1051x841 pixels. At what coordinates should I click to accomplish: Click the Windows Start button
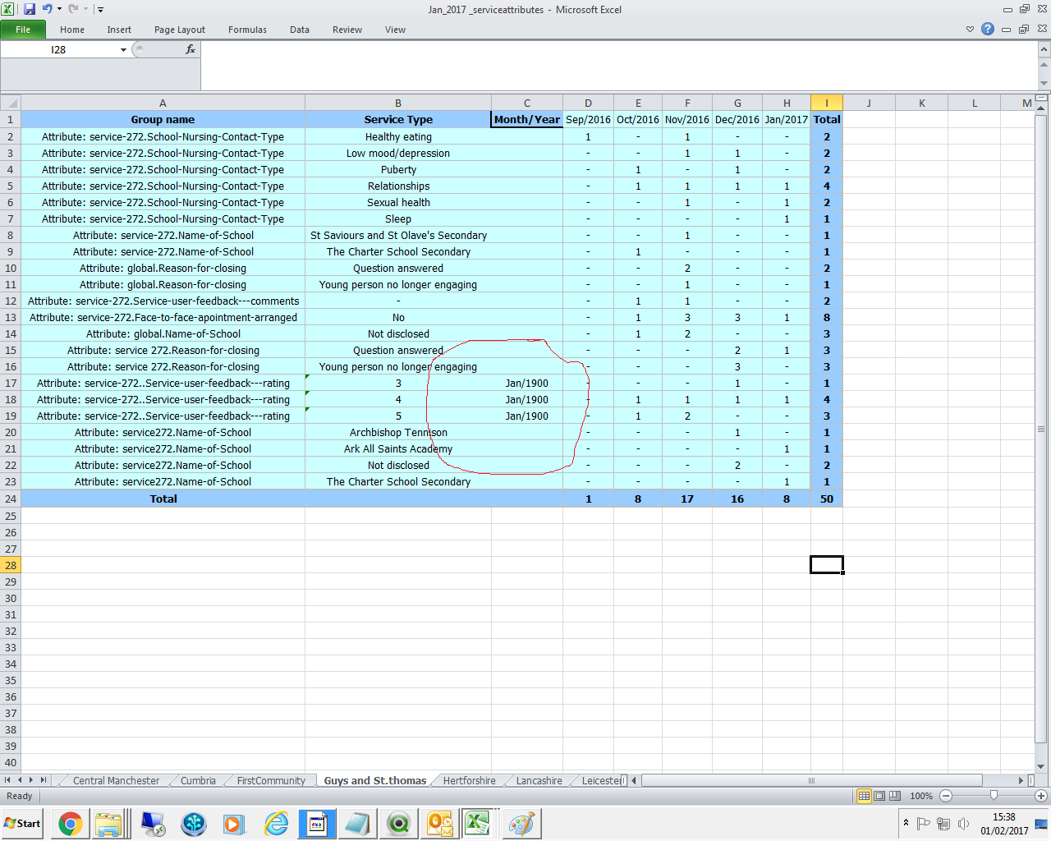(23, 823)
